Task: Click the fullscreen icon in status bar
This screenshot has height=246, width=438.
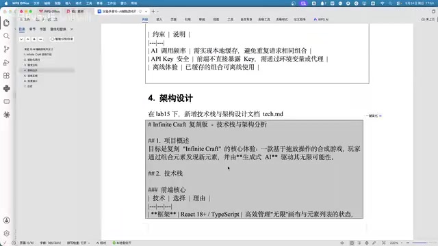Action: [384, 243]
